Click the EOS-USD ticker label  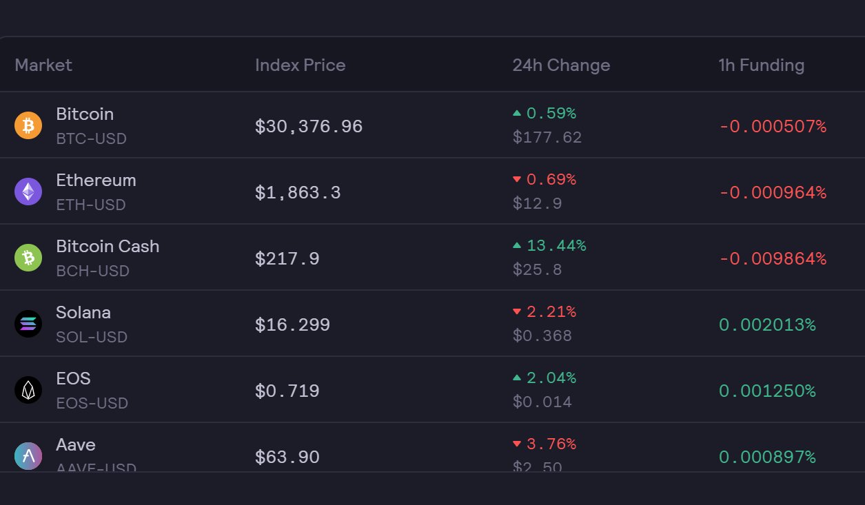(x=92, y=403)
